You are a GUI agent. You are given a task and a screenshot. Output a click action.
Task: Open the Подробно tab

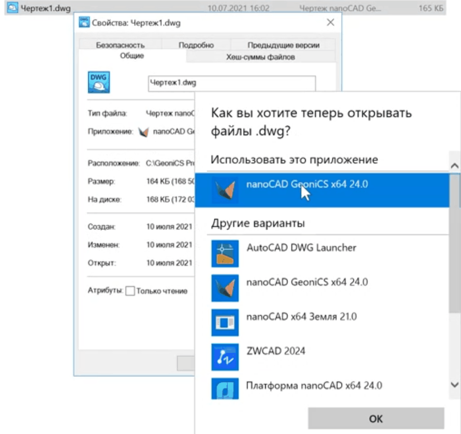(196, 45)
